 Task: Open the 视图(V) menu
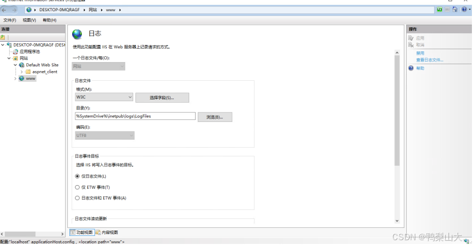pyautogui.click(x=29, y=20)
